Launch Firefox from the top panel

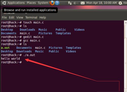click(52, 3)
